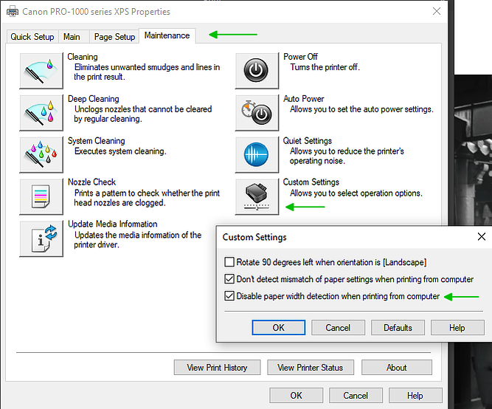
Task: Open Quiet Settings icon
Action: pos(257,155)
